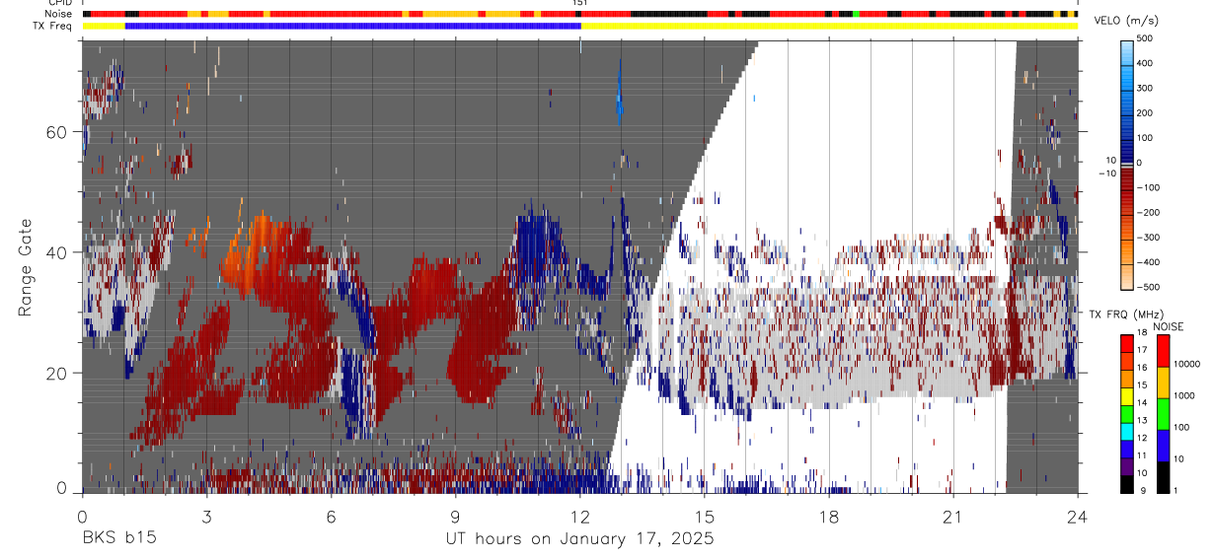Click the Range Gate y-axis title
The width and height of the screenshot is (1212, 559).
tap(25, 267)
